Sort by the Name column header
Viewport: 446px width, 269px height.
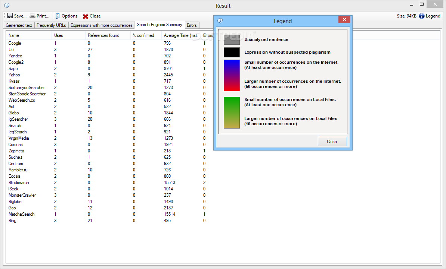click(x=29, y=35)
